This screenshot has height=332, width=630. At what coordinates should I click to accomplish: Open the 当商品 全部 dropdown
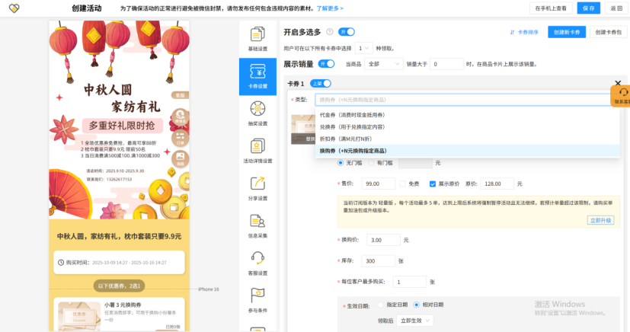(384, 64)
